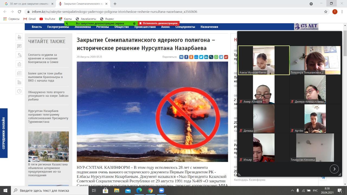This screenshot has width=347, height=195.
Task: Share article through WhatsApp icon
Action: click(216, 57)
